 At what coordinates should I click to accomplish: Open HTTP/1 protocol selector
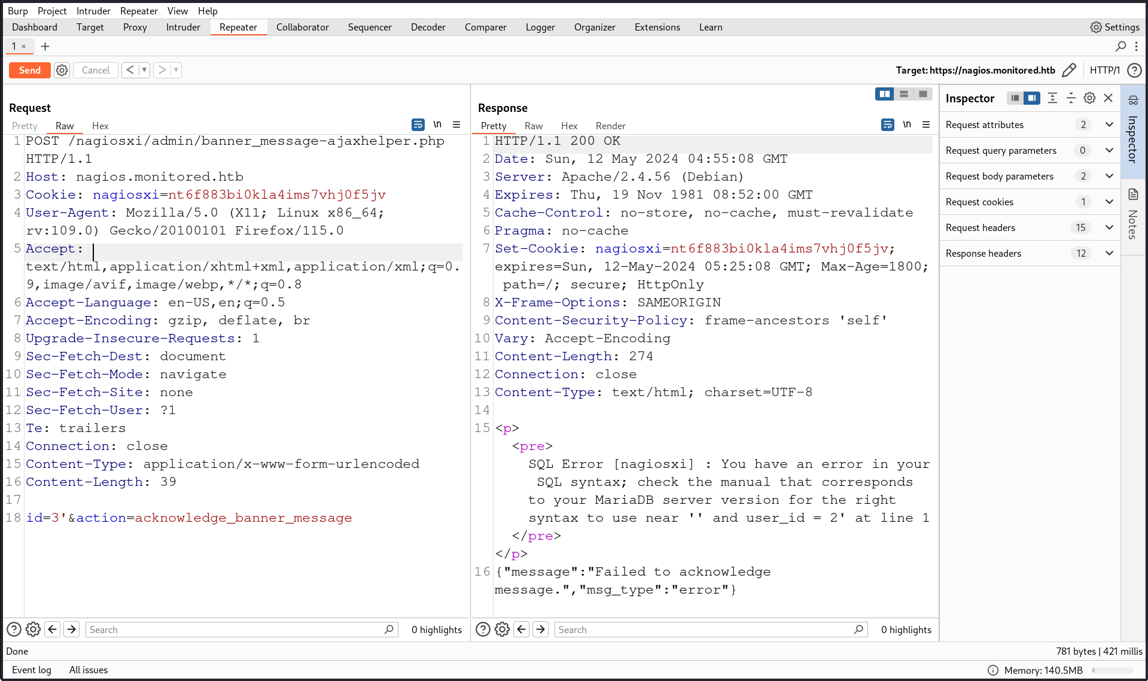[x=1104, y=71]
